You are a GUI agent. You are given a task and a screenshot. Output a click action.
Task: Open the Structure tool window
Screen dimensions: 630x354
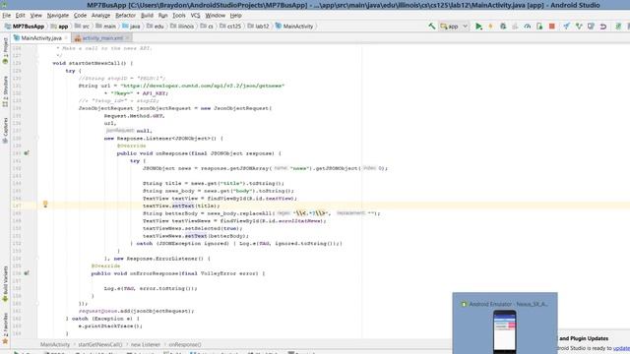point(5,91)
